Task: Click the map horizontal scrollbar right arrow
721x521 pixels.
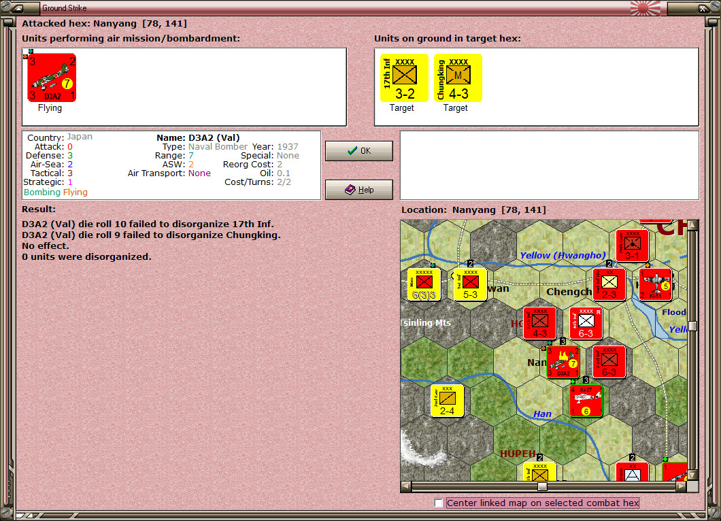Action: pyautogui.click(x=682, y=486)
